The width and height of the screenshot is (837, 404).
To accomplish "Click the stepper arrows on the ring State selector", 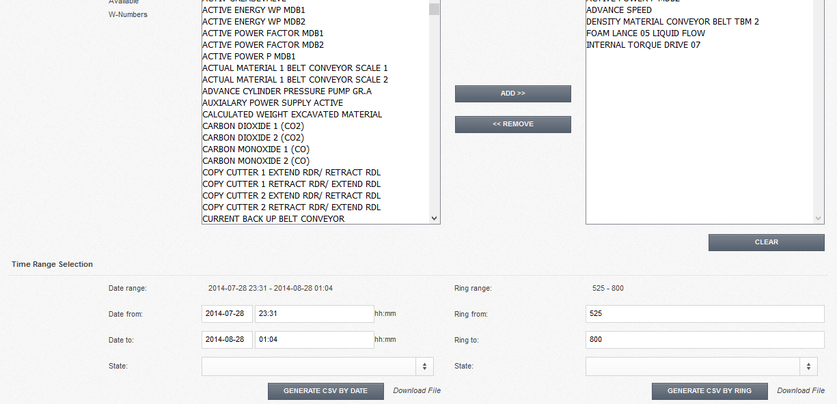I will pyautogui.click(x=808, y=366).
